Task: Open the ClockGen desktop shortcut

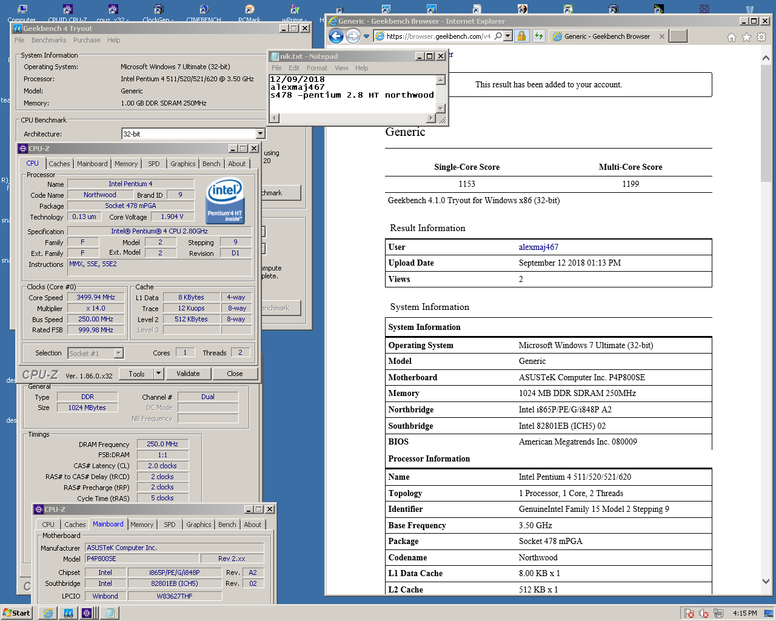Action: tap(158, 13)
